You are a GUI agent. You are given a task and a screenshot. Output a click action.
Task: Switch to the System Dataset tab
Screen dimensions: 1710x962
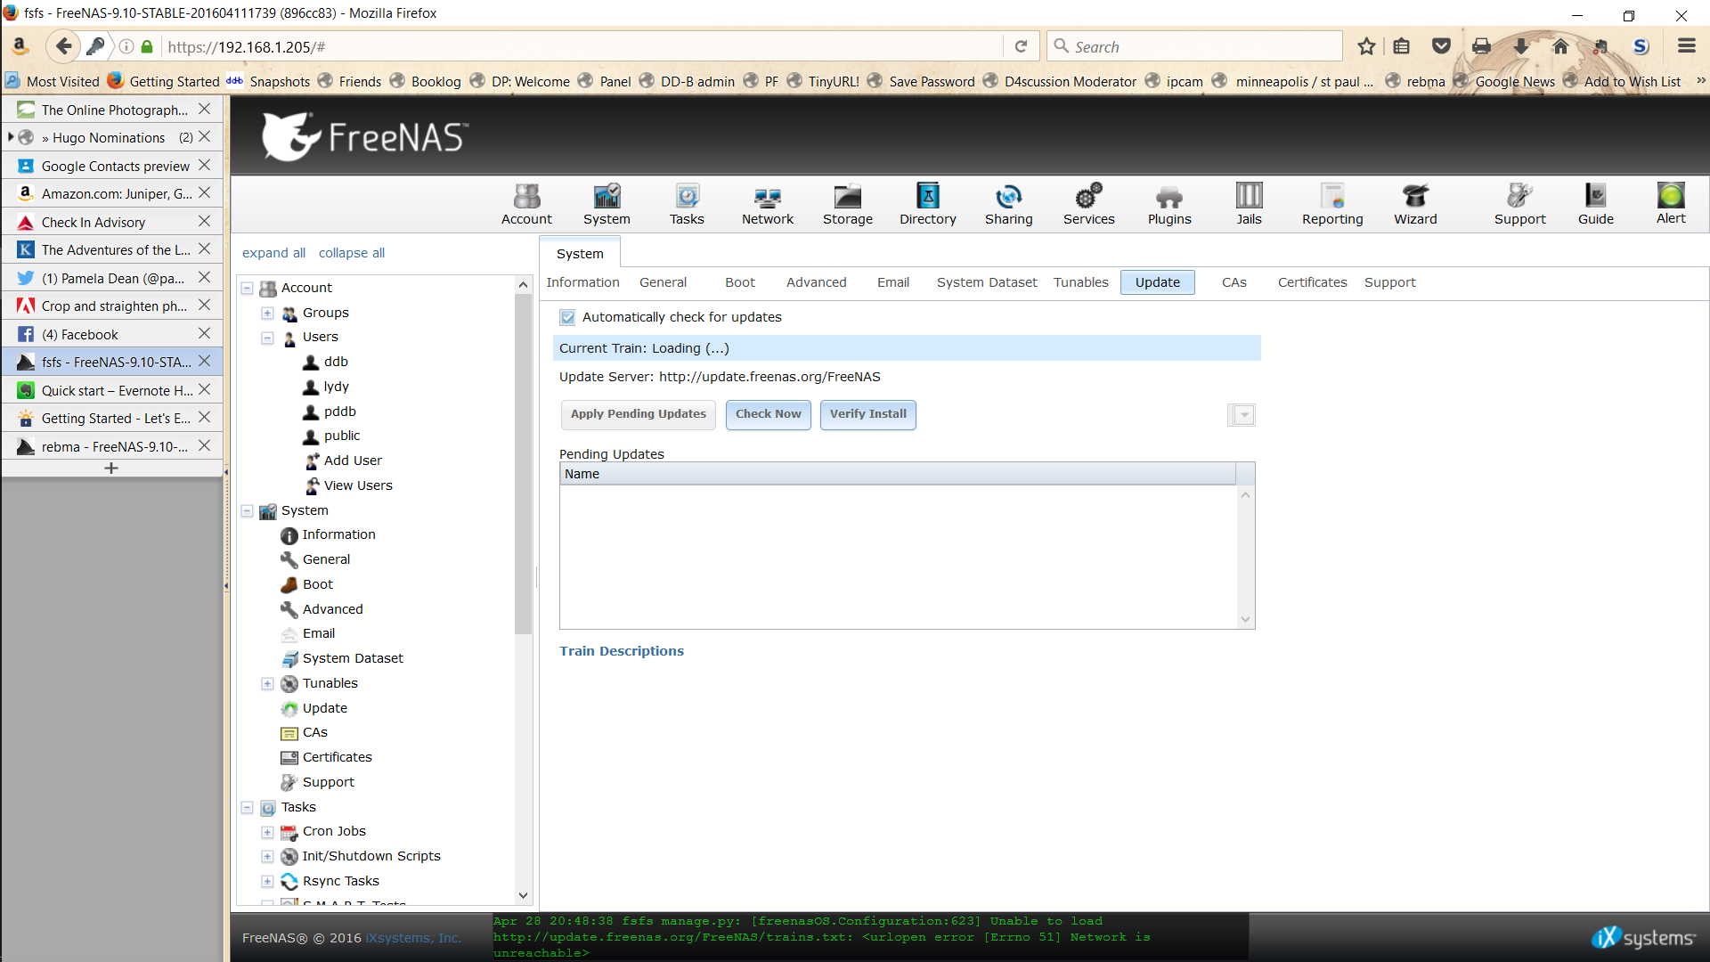click(x=986, y=282)
